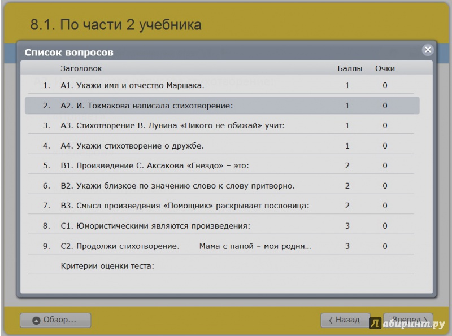Click the Баллы column header
Image resolution: width=452 pixels, height=336 pixels.
pos(350,68)
